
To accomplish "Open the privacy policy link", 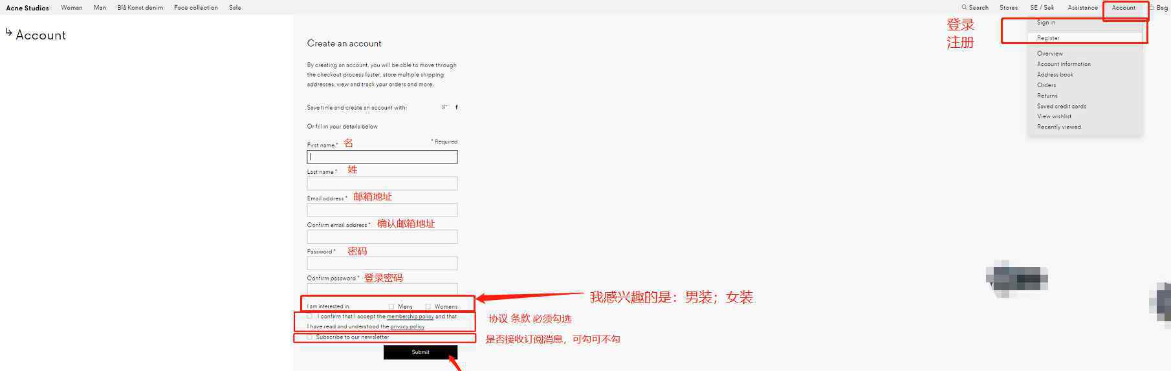I will pyautogui.click(x=408, y=327).
